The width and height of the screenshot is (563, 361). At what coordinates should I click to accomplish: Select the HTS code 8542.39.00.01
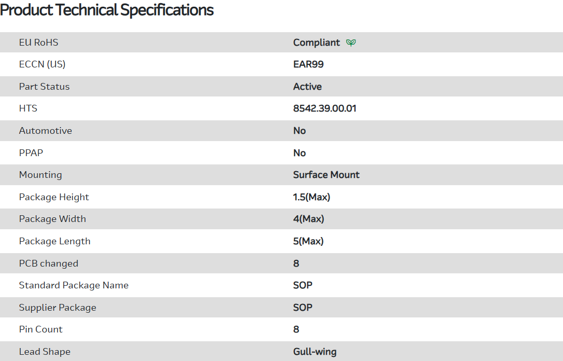(x=324, y=108)
